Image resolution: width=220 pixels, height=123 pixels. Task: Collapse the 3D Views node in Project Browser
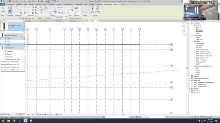(x=192, y=42)
